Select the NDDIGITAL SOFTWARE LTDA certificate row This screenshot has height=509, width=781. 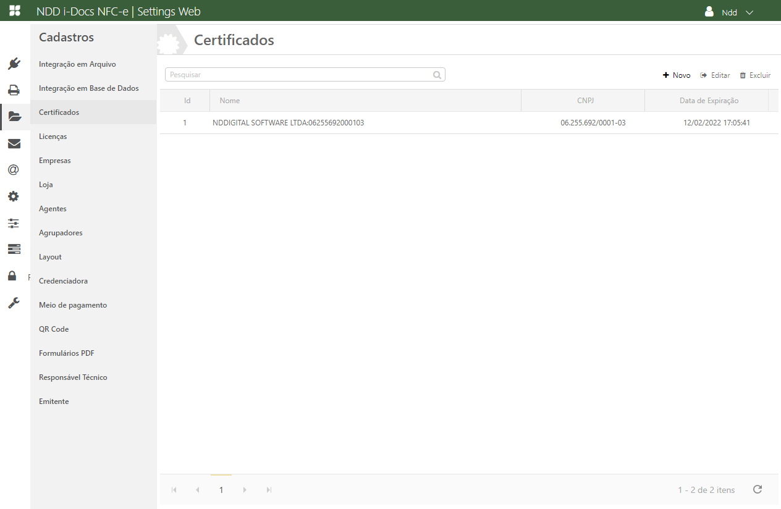288,123
